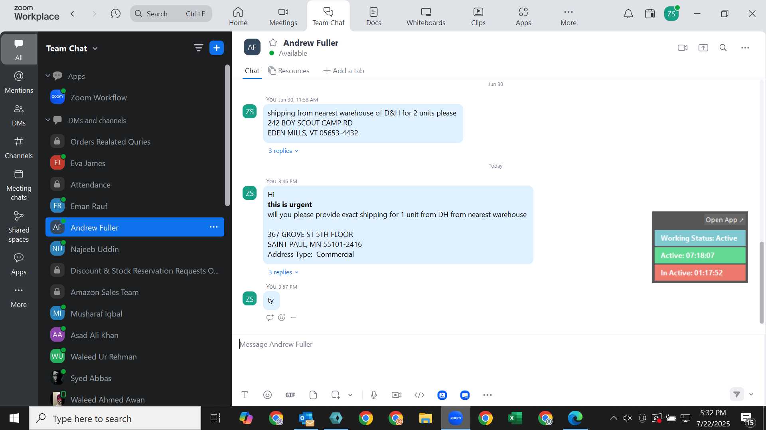Click Open App in the status widget
766x430 pixels.
(x=725, y=220)
